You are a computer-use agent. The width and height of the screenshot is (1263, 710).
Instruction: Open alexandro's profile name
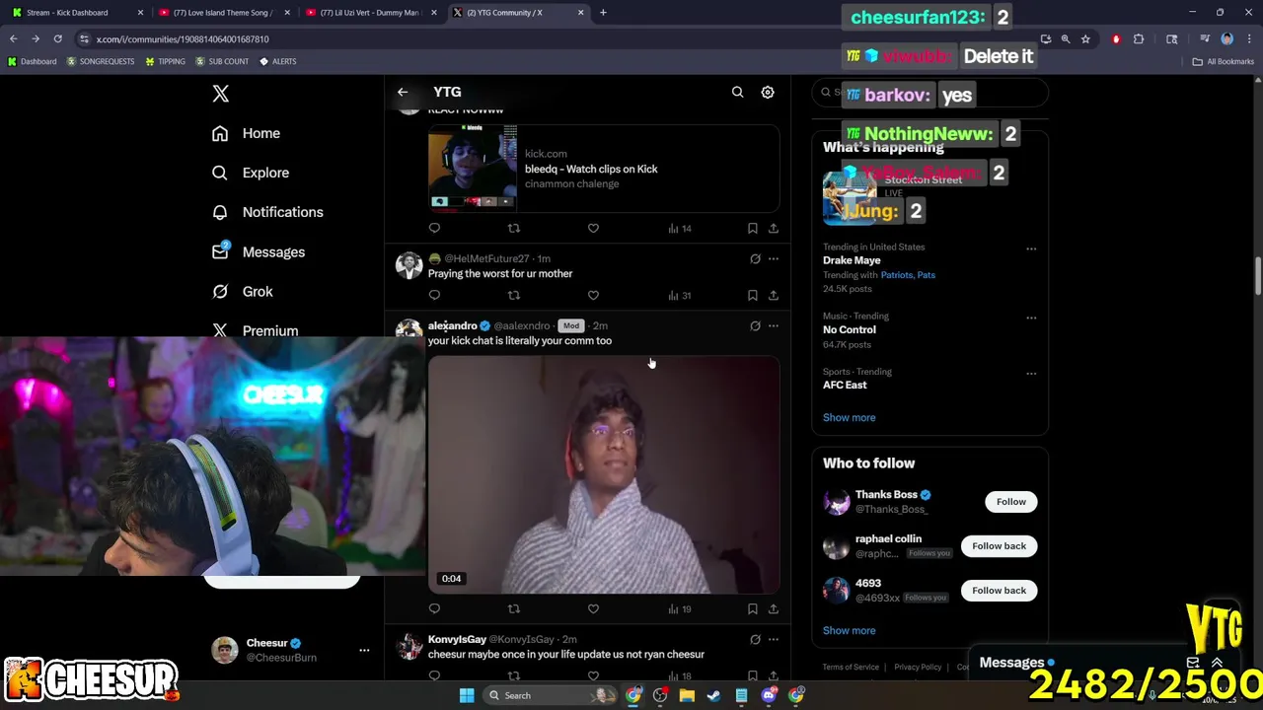pos(452,325)
